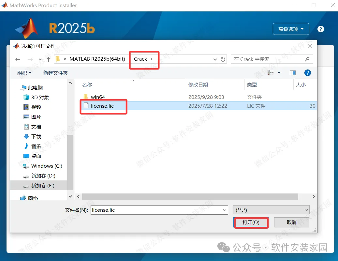Open the 组织 menu
The image size is (338, 261).
[24, 73]
